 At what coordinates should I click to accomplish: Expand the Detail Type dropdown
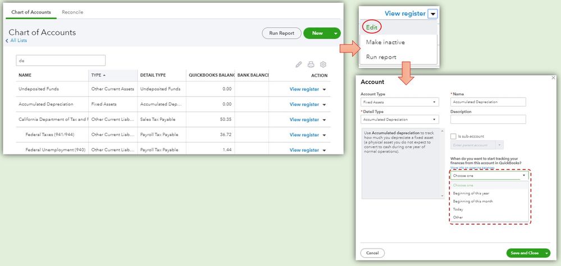(400, 119)
